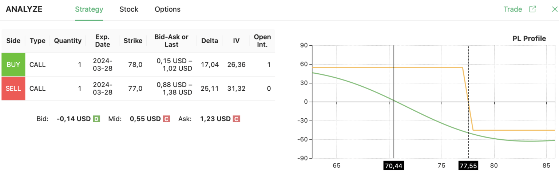Switch to the Strategy tab
The width and height of the screenshot is (559, 176).
coord(89,9)
